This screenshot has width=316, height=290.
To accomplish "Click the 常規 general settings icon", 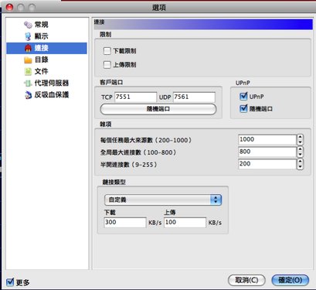I will [x=28, y=25].
